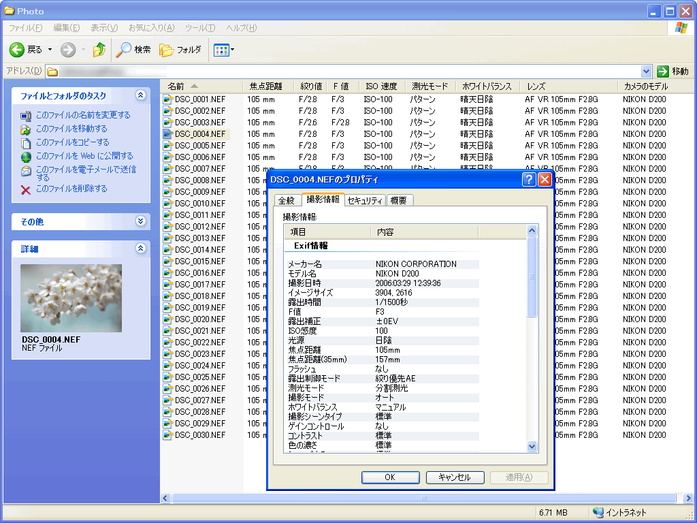Screen dimensions: 697x523
Task: Open the ツール(T) menu
Action: [x=200, y=27]
